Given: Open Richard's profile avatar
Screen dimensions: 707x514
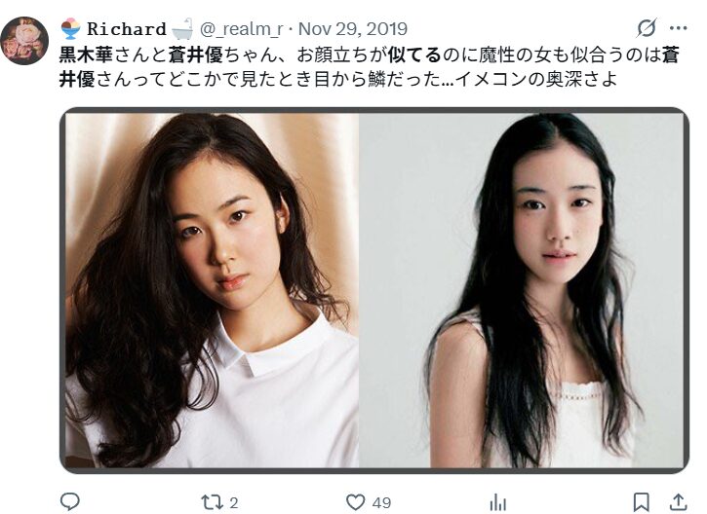Looking at the screenshot, I should point(24,41).
